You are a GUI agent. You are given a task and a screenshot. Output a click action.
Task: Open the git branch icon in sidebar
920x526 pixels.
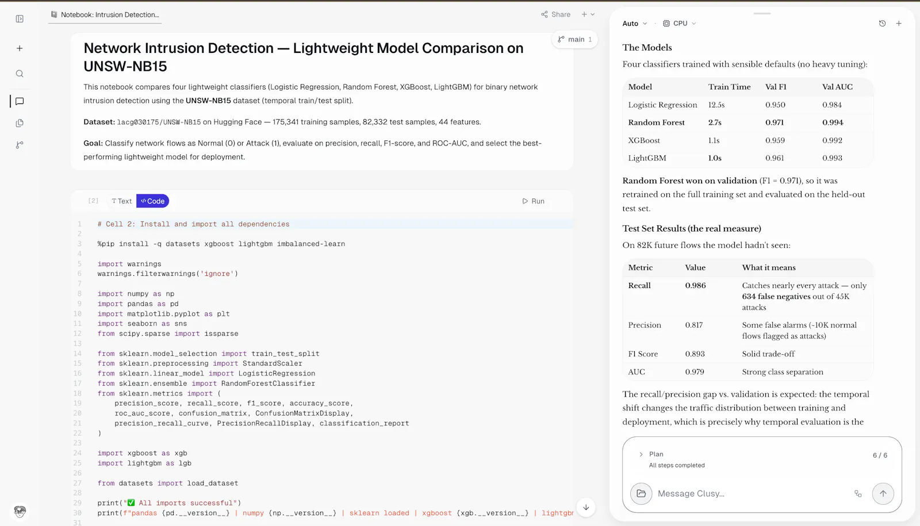click(x=20, y=145)
